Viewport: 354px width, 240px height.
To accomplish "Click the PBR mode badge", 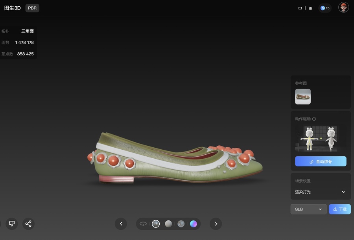I will 32,8.
